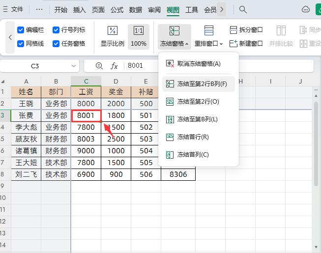Select 冻结首列(C) menu item
Image resolution: width=321 pixels, height=253 pixels.
point(199,155)
